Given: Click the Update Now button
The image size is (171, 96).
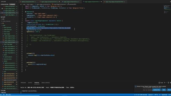Looking at the screenshot, I should click(x=157, y=90).
